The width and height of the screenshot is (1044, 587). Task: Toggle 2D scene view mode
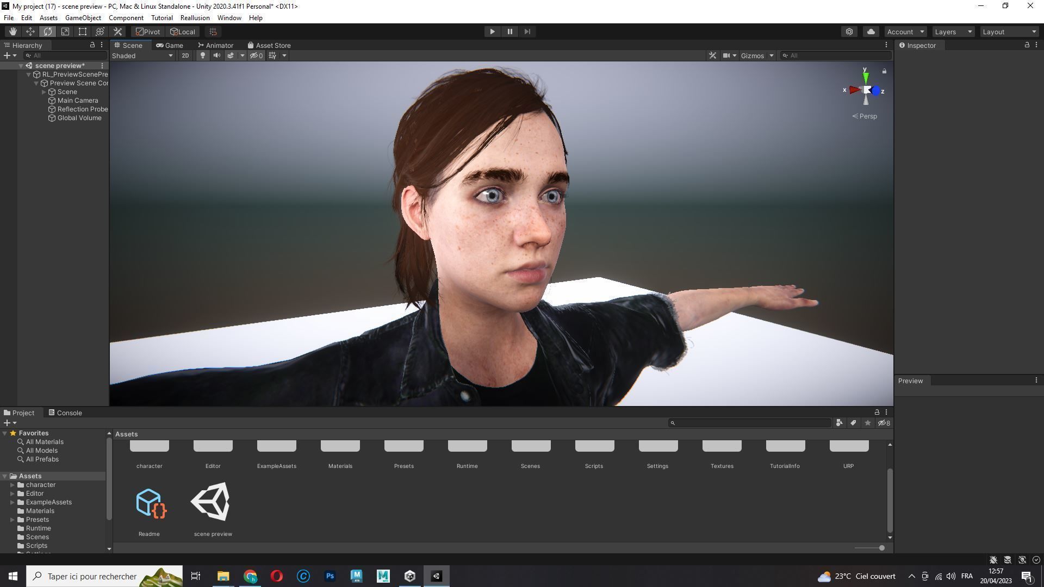(x=185, y=55)
